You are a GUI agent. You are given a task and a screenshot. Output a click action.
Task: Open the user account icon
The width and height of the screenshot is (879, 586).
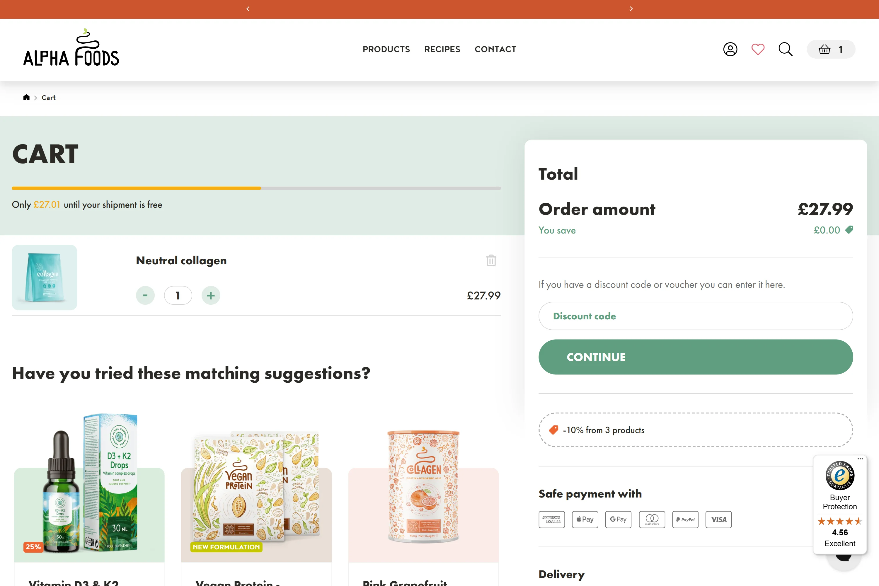coord(730,49)
